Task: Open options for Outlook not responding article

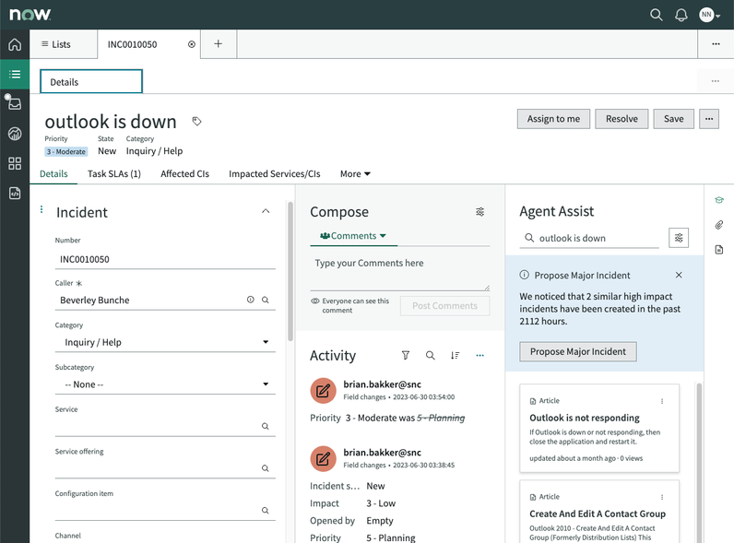Action: point(662,401)
